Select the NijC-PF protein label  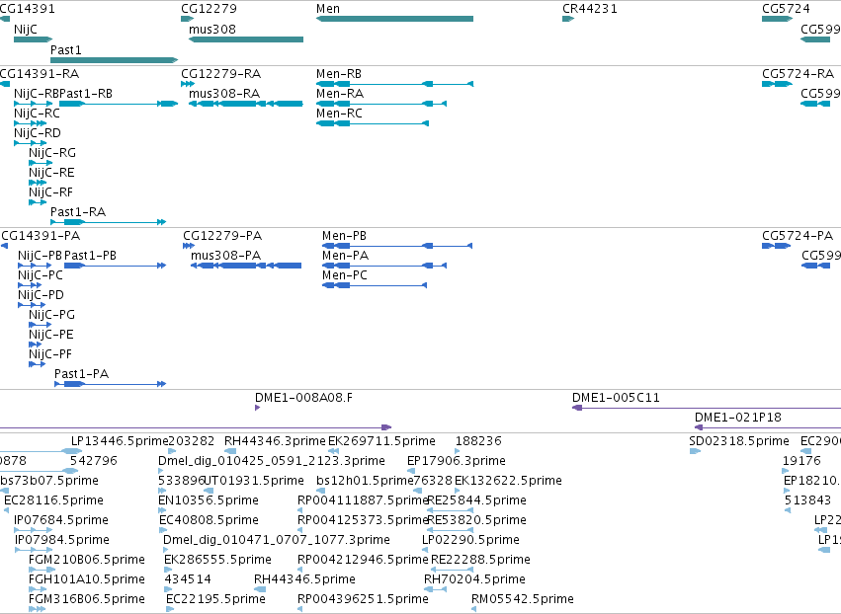49,354
